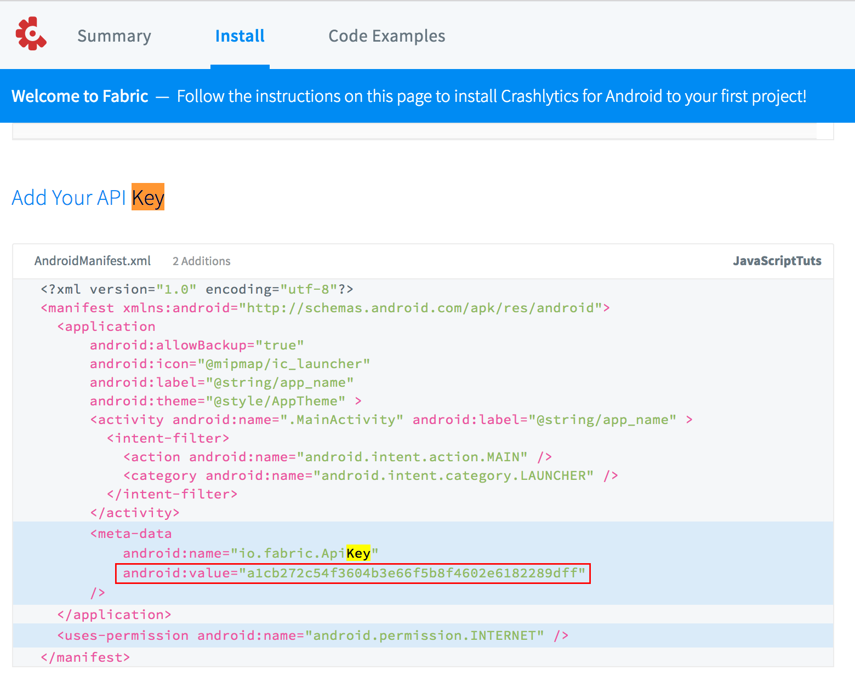
Task: Select the Install tab
Action: coord(240,36)
